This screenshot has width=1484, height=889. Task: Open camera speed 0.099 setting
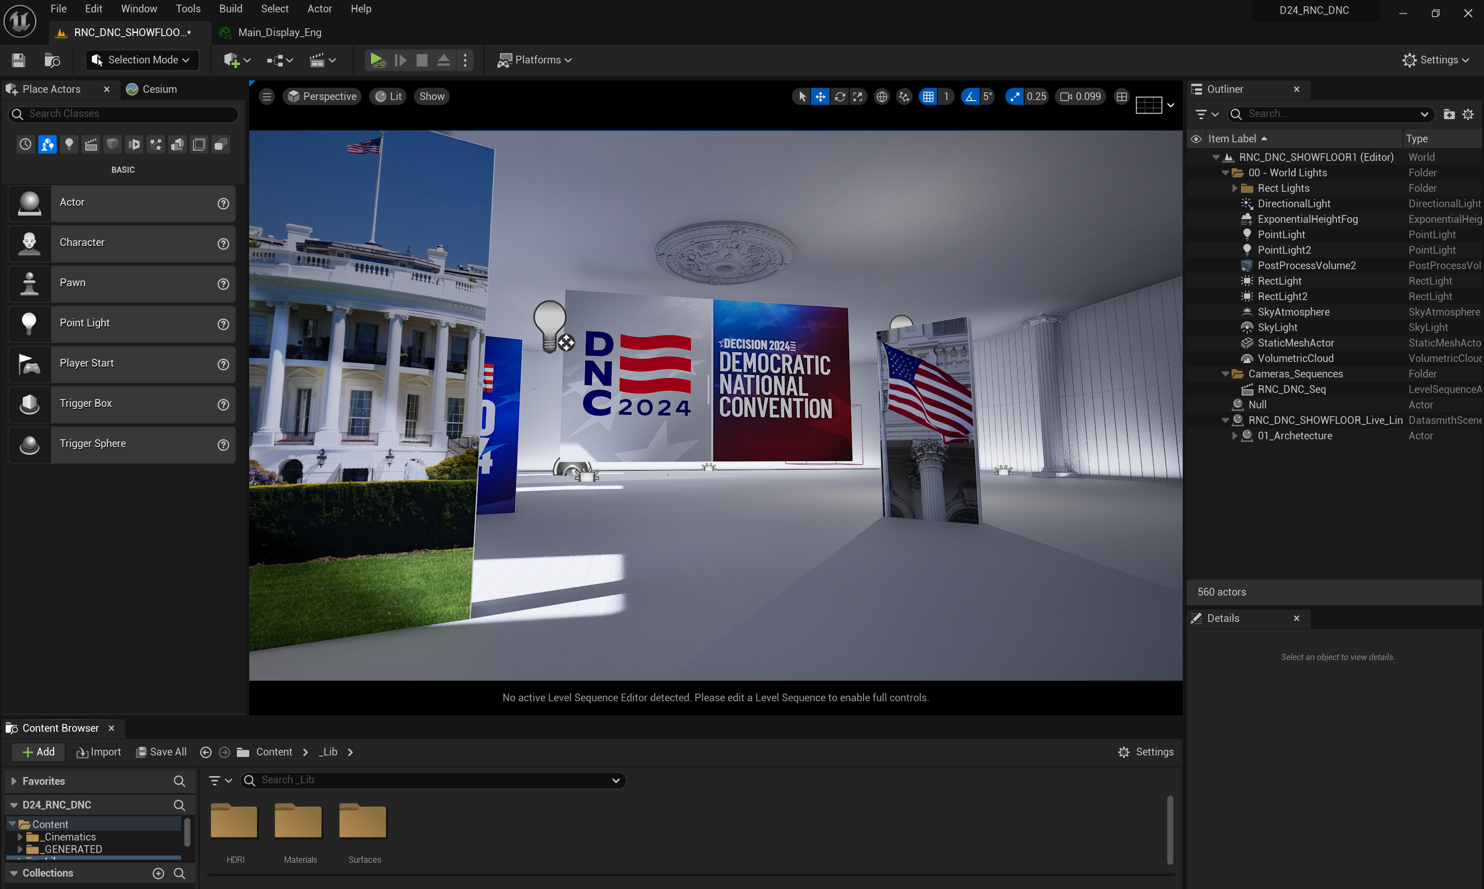pos(1080,96)
